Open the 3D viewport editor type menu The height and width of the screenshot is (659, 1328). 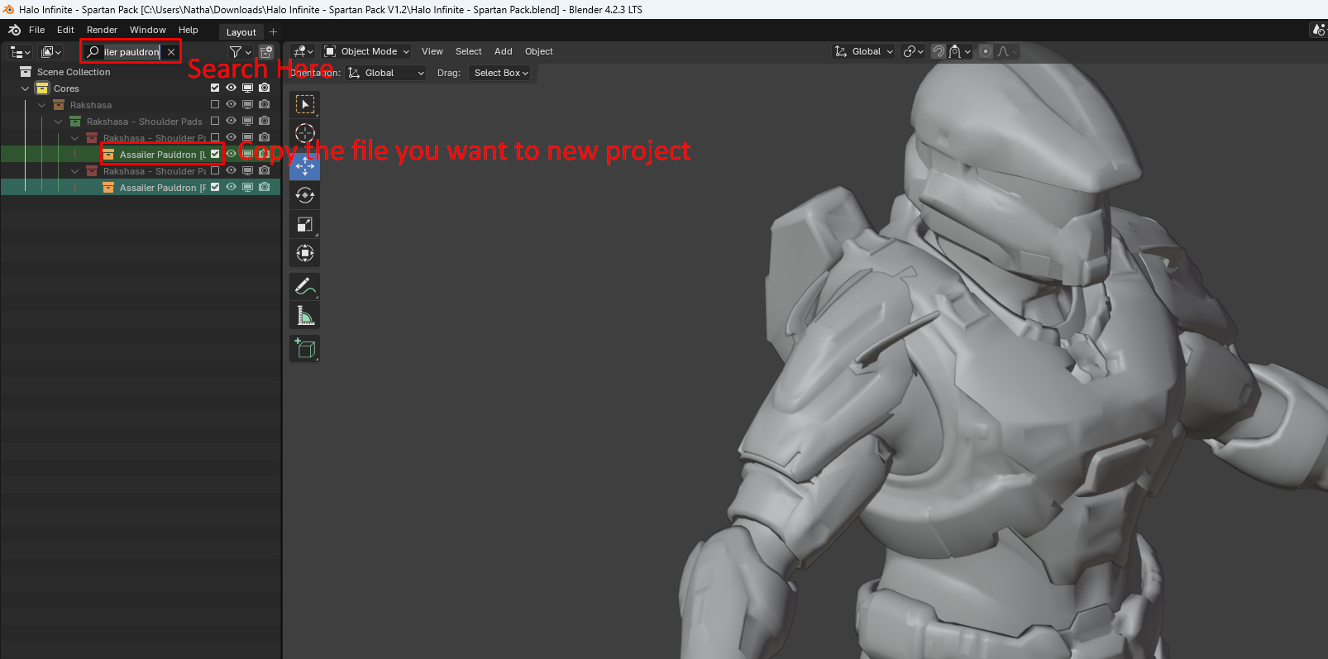click(x=303, y=51)
